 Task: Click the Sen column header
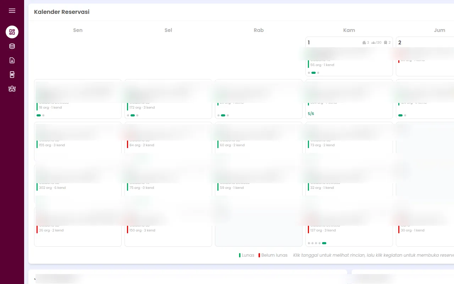[x=78, y=30]
